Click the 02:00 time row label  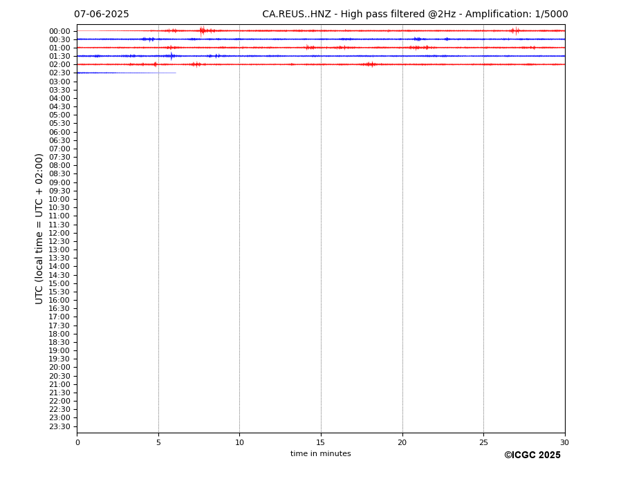59,64
